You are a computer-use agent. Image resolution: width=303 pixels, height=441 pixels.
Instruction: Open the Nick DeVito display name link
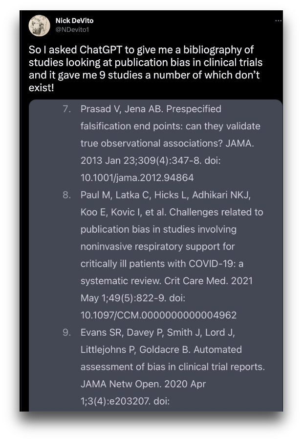click(x=74, y=21)
